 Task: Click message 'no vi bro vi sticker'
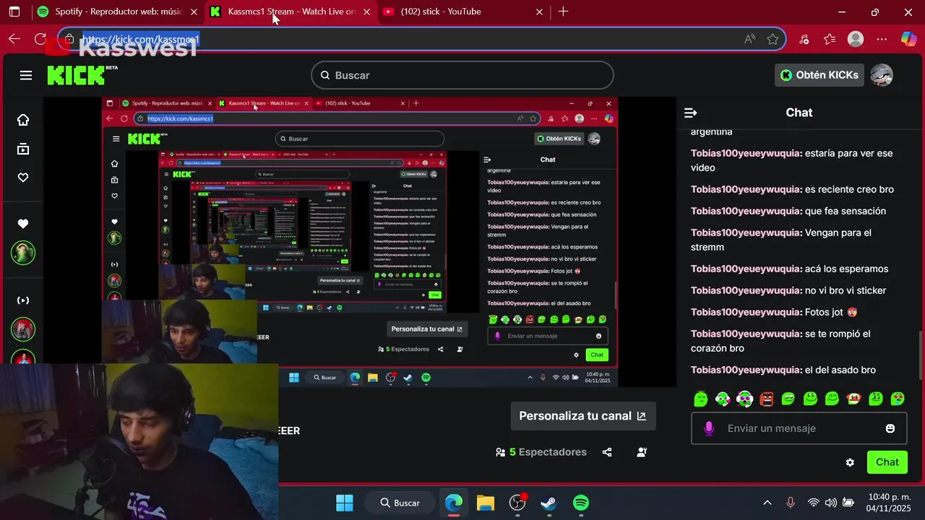pos(788,290)
